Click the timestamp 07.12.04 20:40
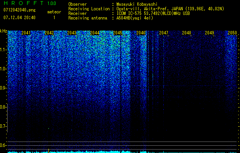This screenshot has width=240, height=153. point(19,18)
